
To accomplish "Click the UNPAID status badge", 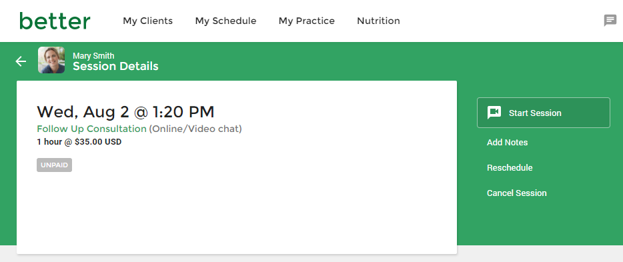I will (x=55, y=165).
